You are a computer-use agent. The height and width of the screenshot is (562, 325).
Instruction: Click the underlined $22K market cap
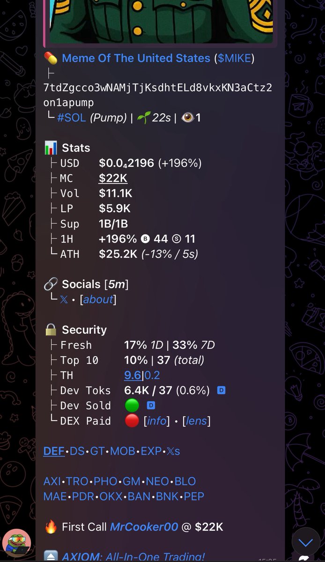point(113,178)
